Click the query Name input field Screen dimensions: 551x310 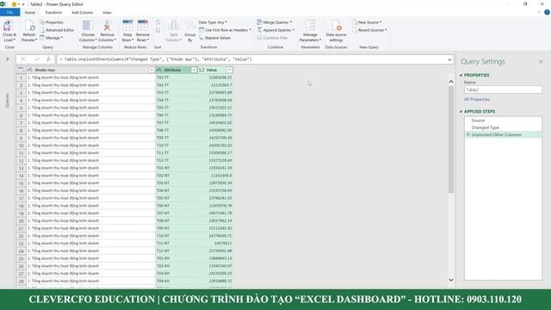point(503,90)
